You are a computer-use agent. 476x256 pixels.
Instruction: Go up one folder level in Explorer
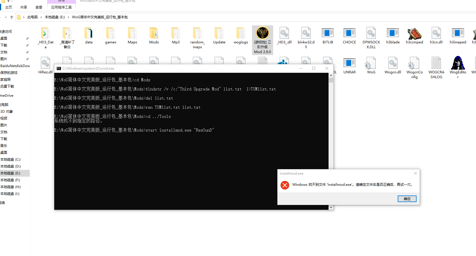click(12, 17)
